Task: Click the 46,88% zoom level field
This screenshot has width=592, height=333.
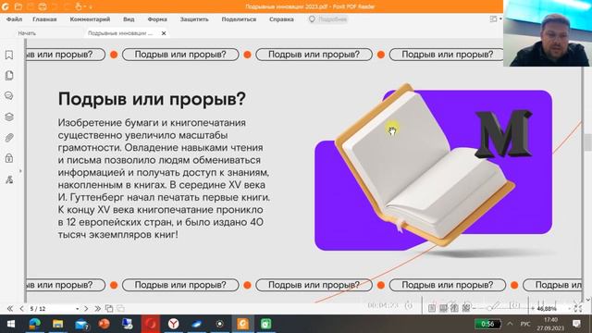Action: click(x=547, y=308)
